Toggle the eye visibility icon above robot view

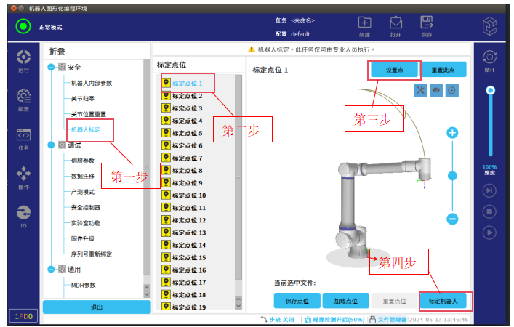pyautogui.click(x=436, y=89)
